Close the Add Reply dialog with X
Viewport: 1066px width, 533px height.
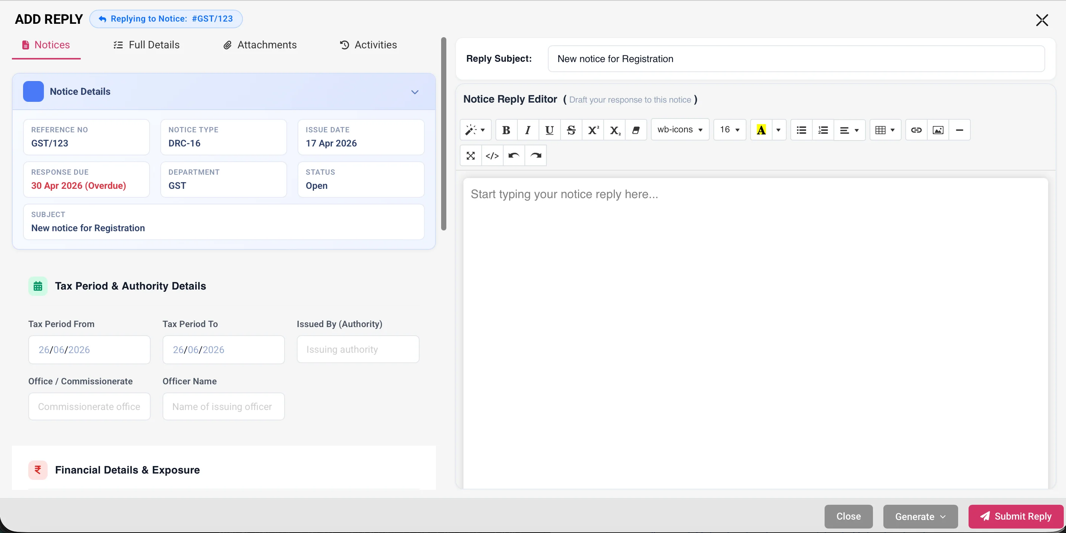[1041, 20]
